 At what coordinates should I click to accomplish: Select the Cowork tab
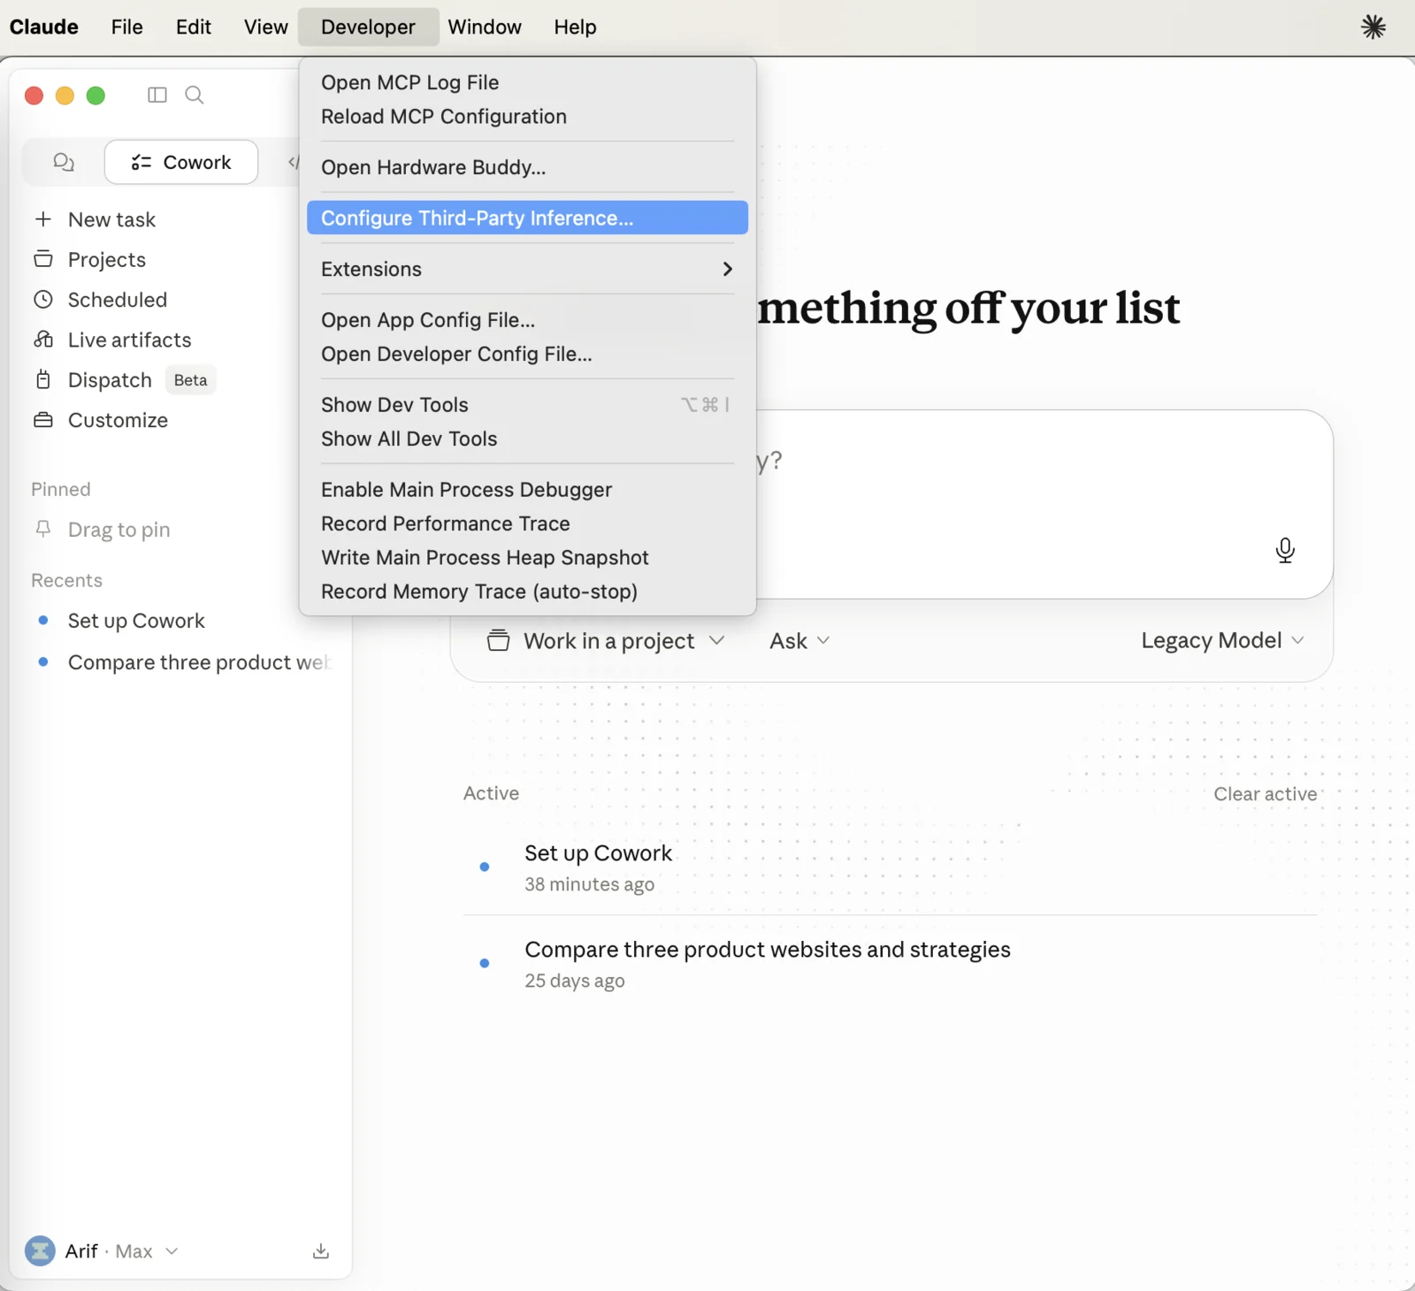pyautogui.click(x=181, y=162)
